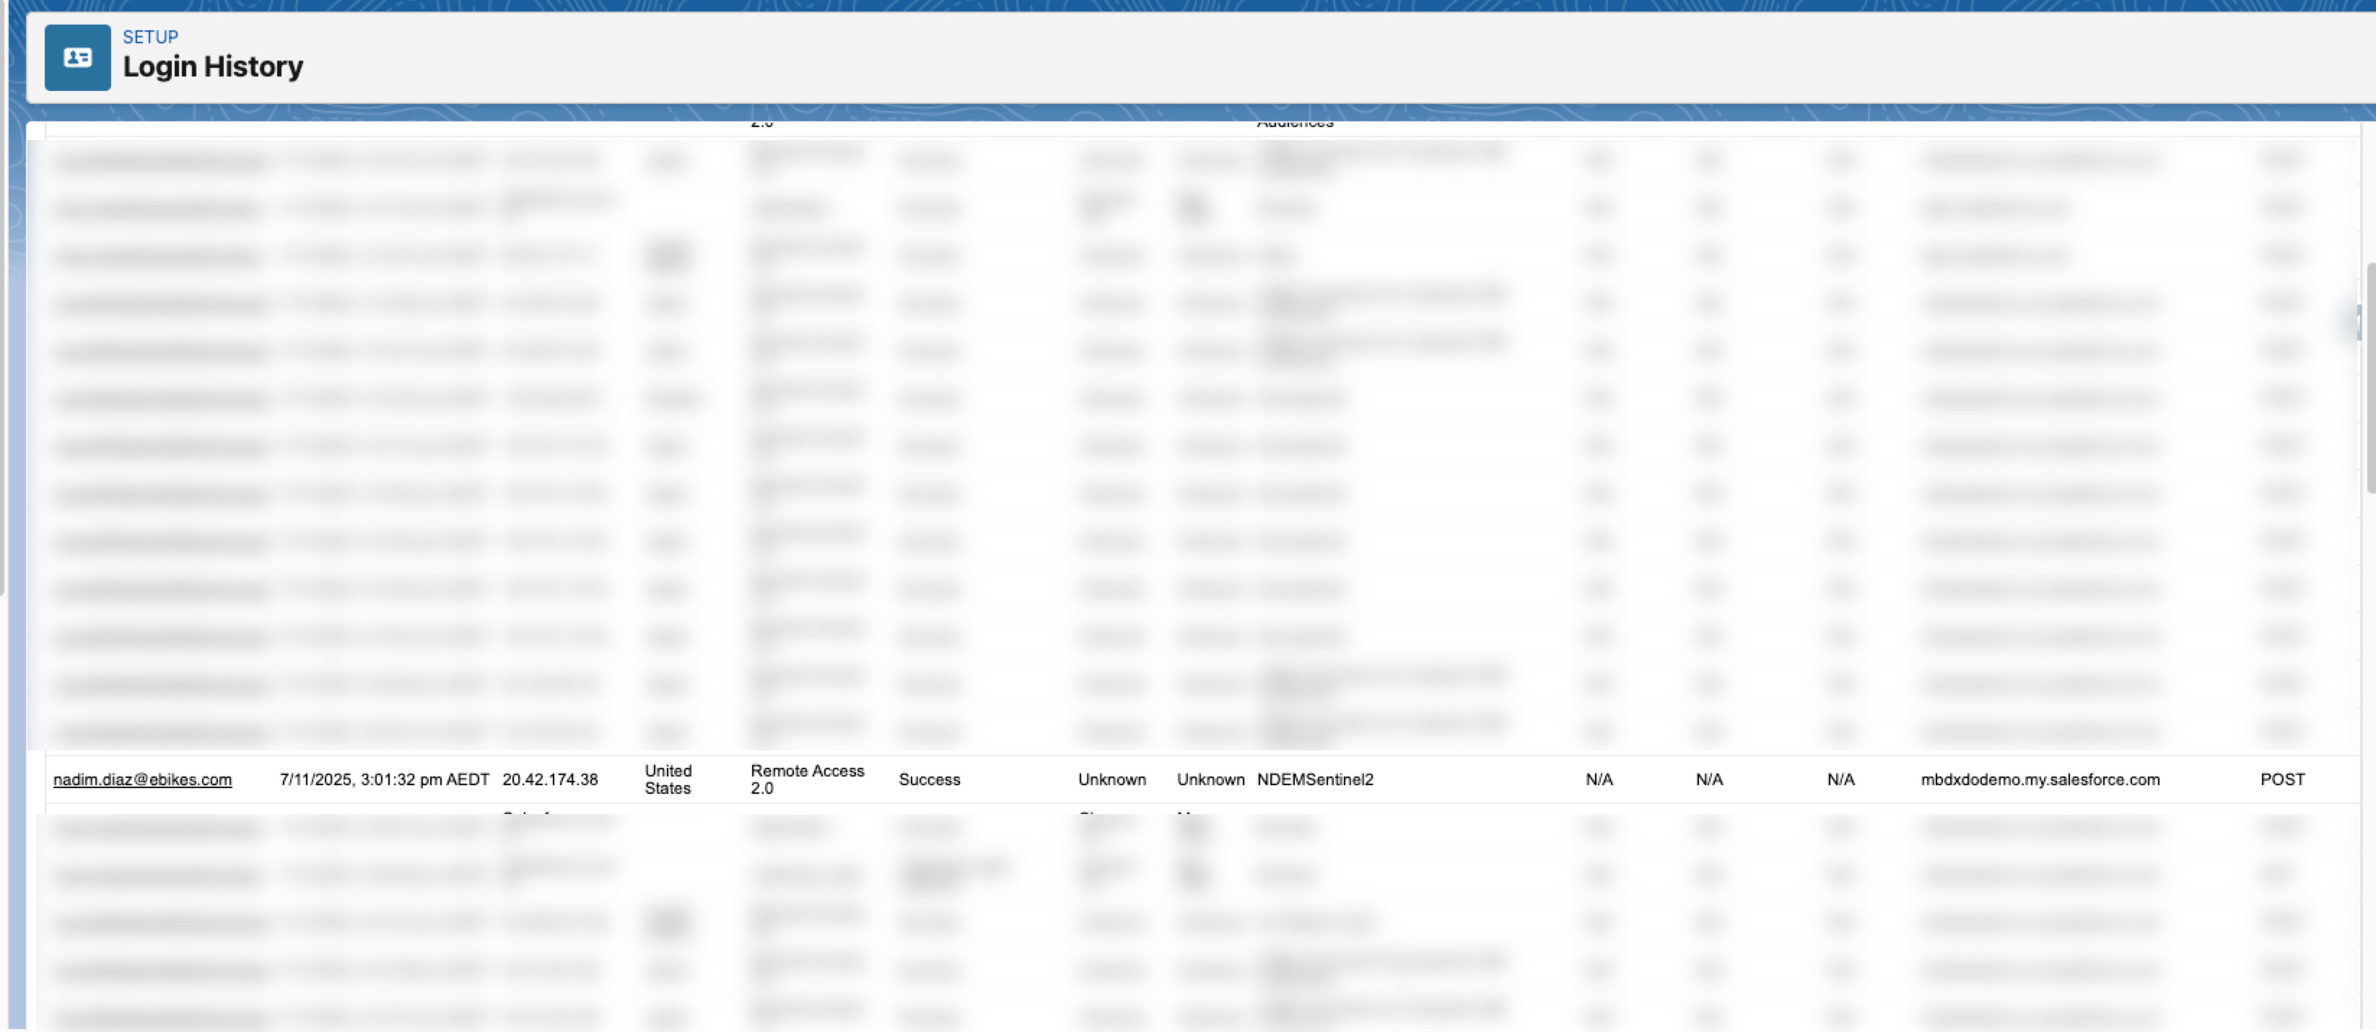Click the first N/A cell
The height and width of the screenshot is (1032, 2376).
pyautogui.click(x=1599, y=779)
